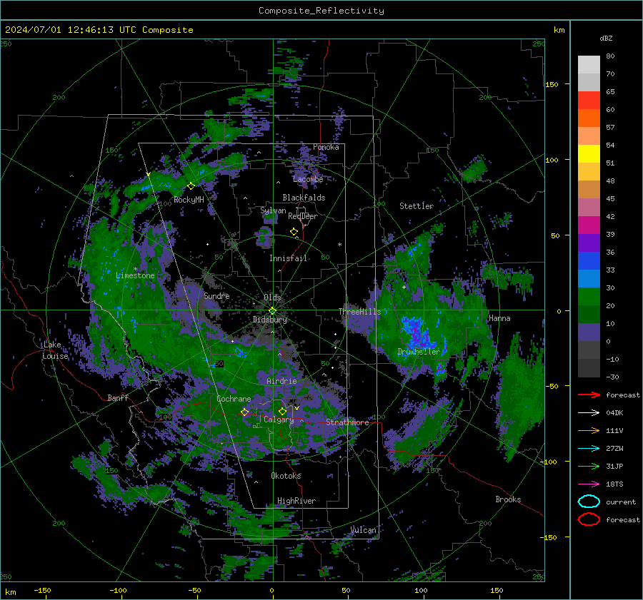Pick the purple 36-39 dBZ color swatch
The height and width of the screenshot is (600, 643).
[589, 243]
